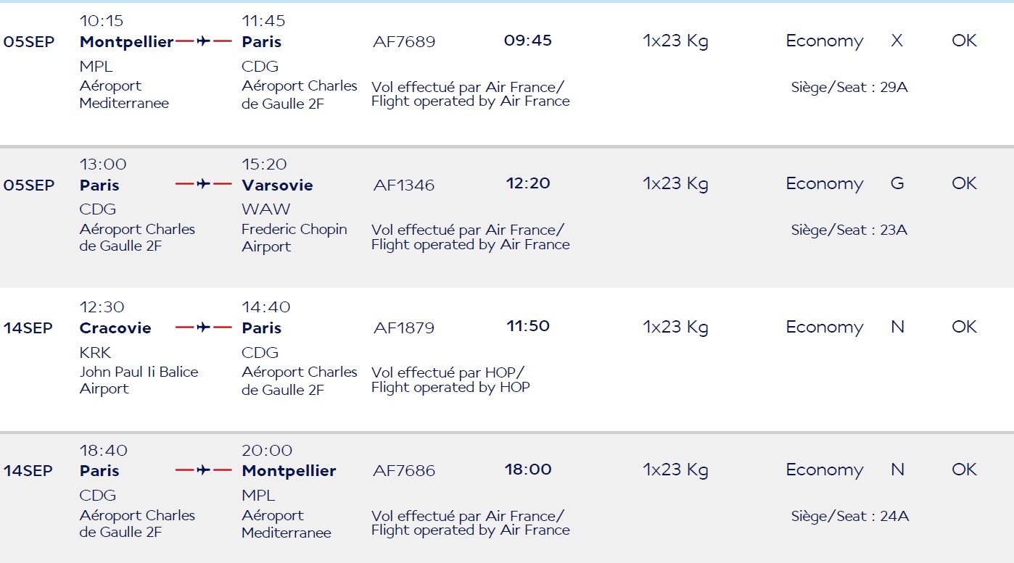The width and height of the screenshot is (1014, 563).
Task: Click the Cracovie departure city name
Action: tap(115, 328)
